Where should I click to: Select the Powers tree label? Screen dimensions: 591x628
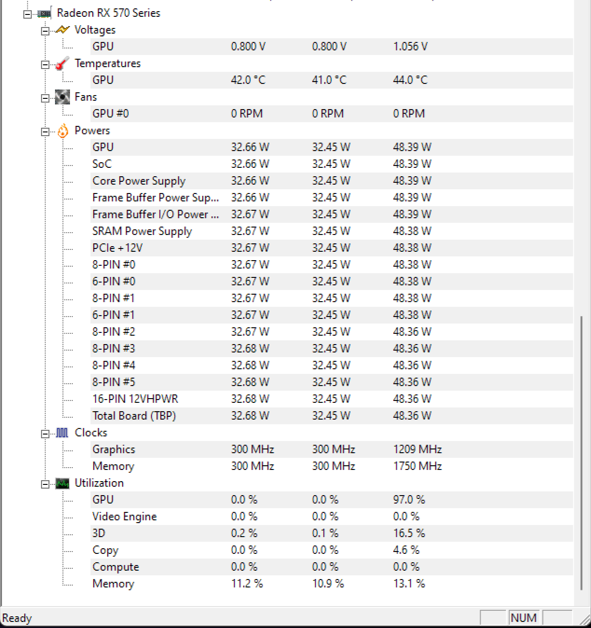tap(92, 131)
